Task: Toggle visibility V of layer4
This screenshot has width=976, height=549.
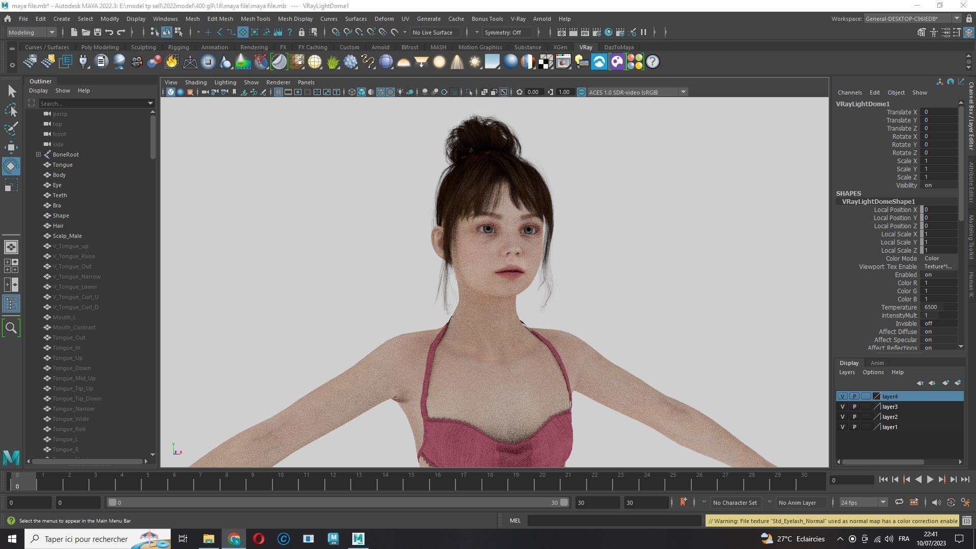Action: 842,396
